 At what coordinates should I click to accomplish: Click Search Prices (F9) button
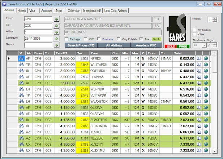coord(81,45)
